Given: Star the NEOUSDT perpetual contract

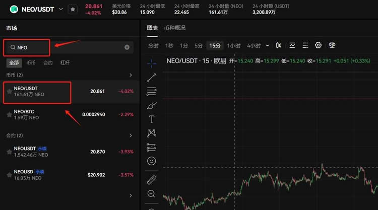Looking at the screenshot, I should (x=9, y=152).
